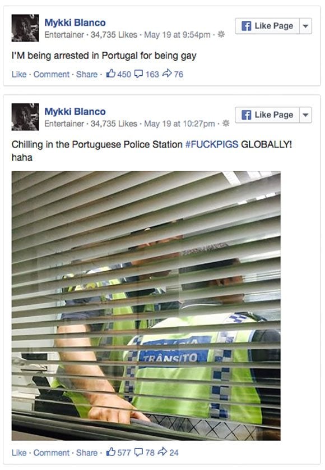Click share arrow icon showing 76

(x=167, y=73)
